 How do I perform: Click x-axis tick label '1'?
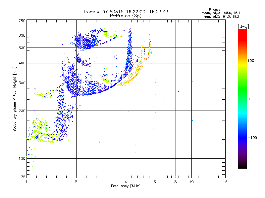pos(26,182)
